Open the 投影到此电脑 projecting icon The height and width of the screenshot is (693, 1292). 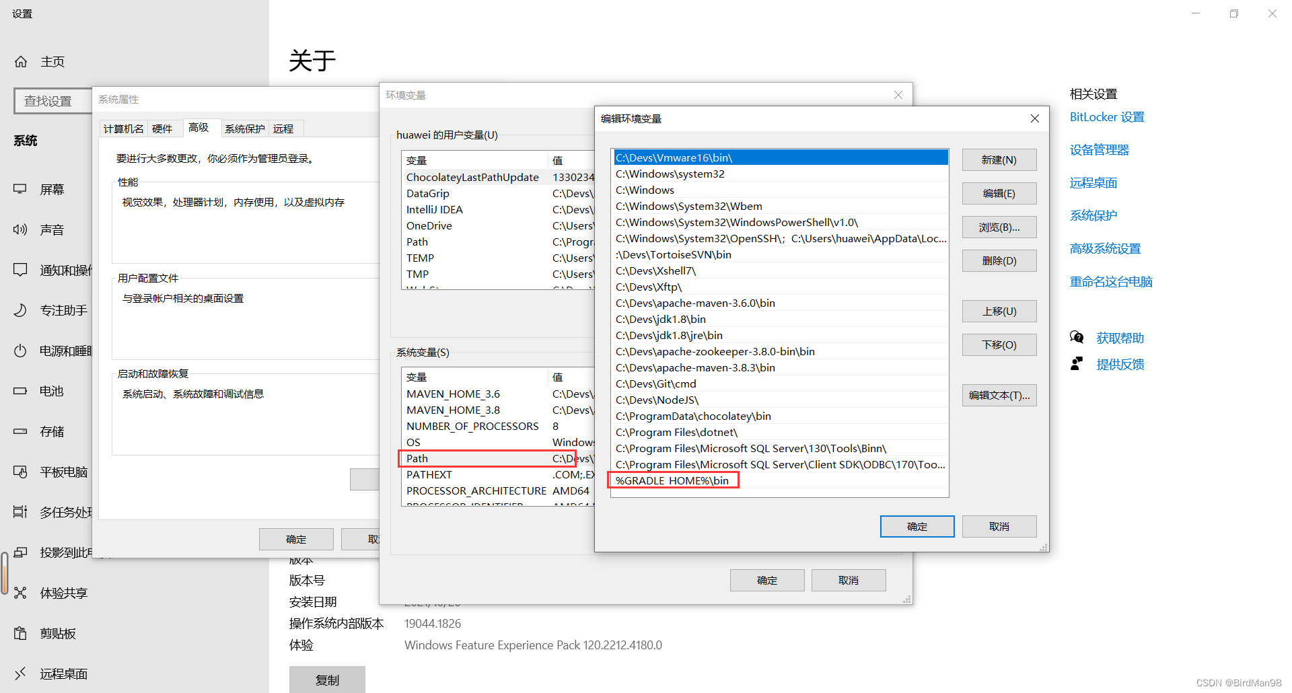[x=20, y=552]
